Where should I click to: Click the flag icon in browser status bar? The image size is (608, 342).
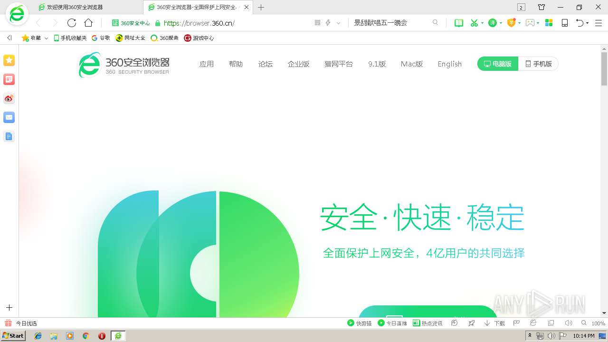point(516,323)
